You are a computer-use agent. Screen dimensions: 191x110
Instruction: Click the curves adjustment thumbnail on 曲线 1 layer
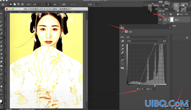click(165, 20)
